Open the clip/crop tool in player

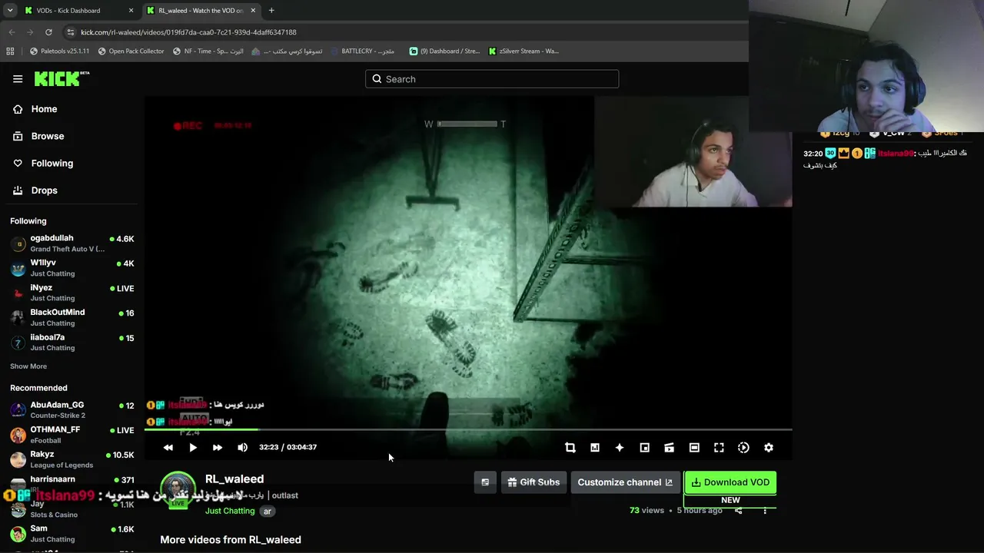[570, 448]
